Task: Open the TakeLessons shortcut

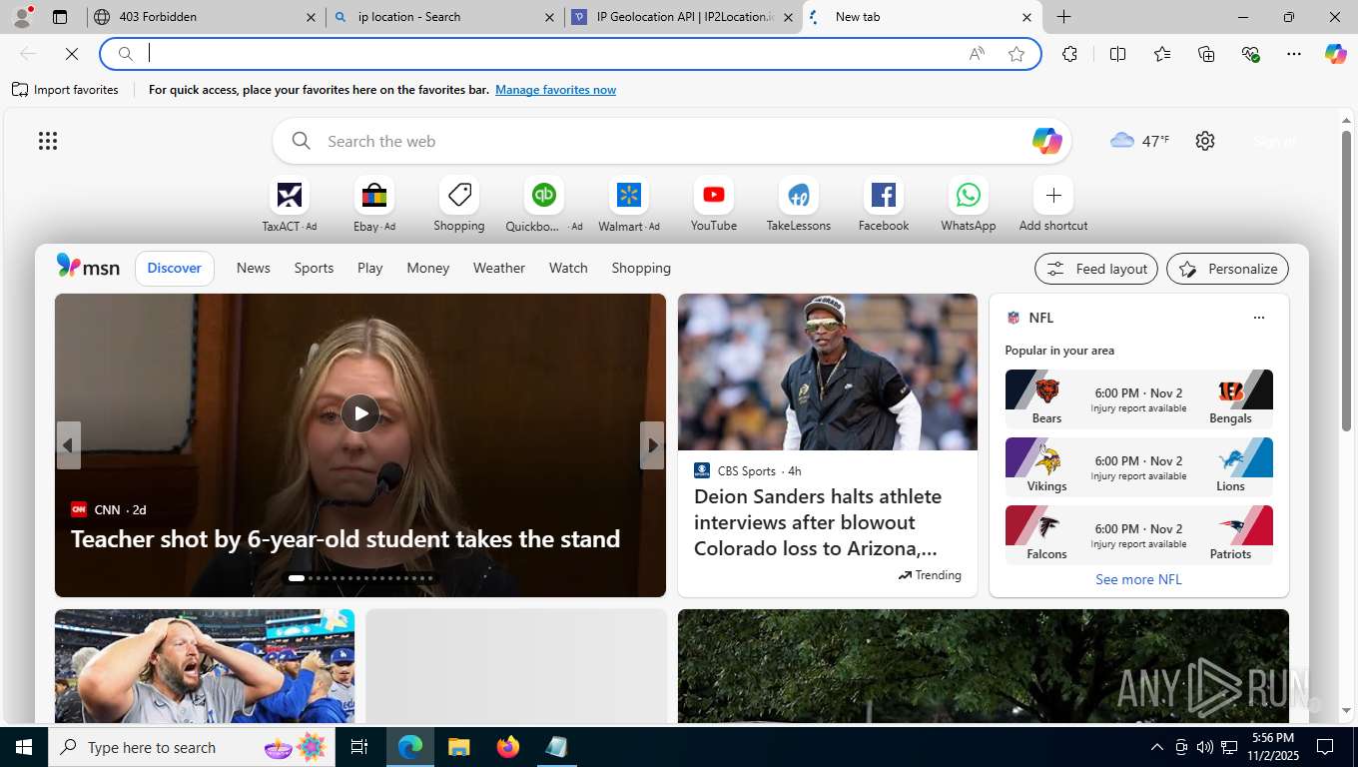Action: [x=799, y=205]
